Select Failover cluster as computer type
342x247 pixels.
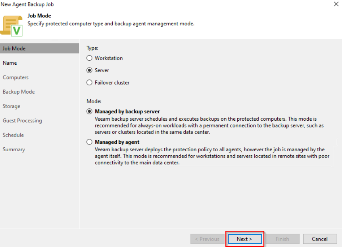(x=89, y=83)
